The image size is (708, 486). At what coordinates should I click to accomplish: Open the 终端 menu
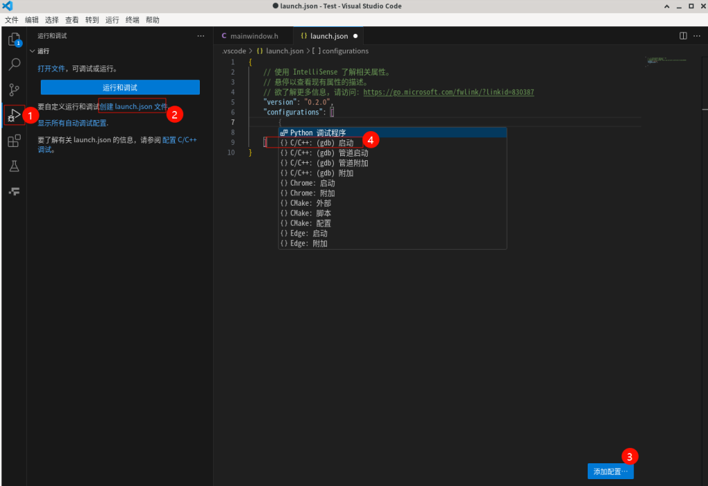pos(132,20)
